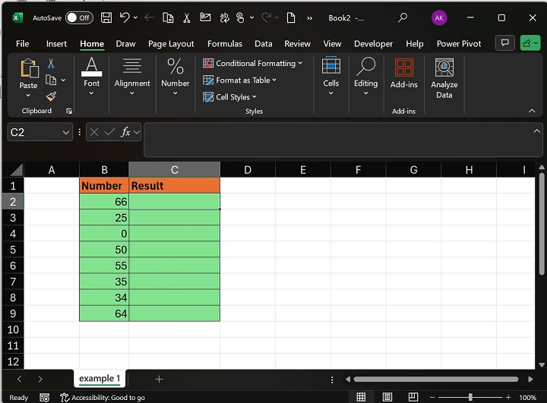Click the Save icon in title bar
The height and width of the screenshot is (403, 547).
[106, 17]
